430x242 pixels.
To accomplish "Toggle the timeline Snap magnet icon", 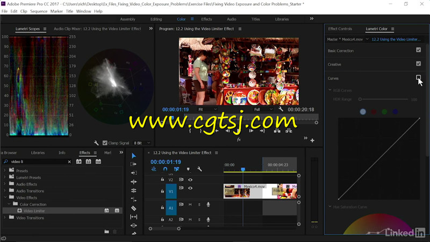I will click(165, 169).
